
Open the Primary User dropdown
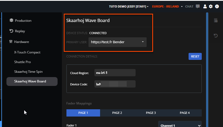(x=117, y=42)
